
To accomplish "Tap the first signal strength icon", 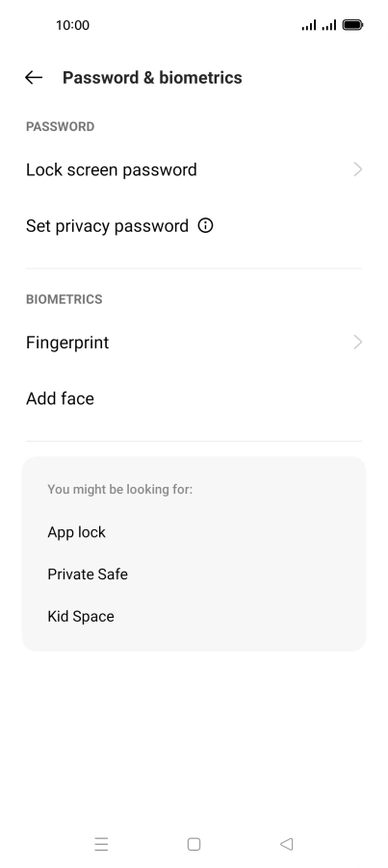I will pyautogui.click(x=309, y=25).
